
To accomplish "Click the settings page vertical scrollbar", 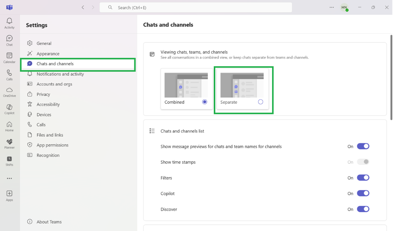I will coord(391,77).
